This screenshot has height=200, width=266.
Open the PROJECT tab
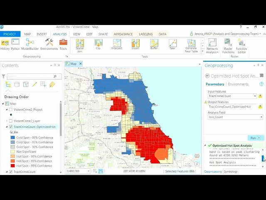(10, 34)
